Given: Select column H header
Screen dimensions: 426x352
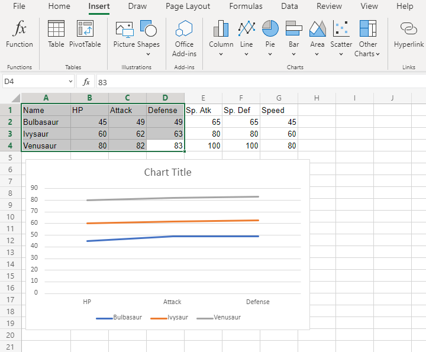Looking at the screenshot, I should coord(317,98).
